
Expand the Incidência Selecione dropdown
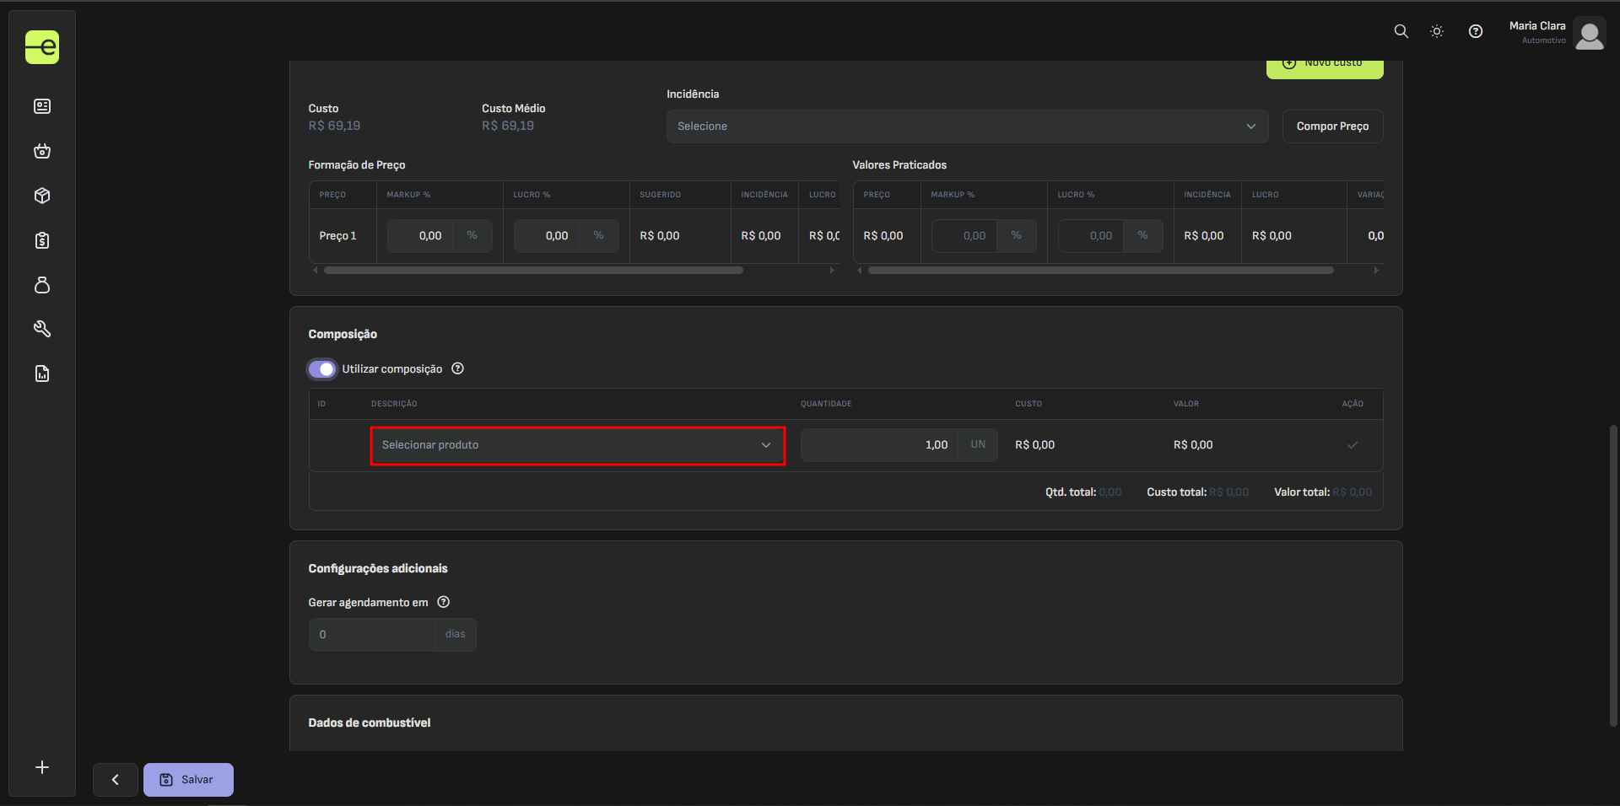coord(966,126)
